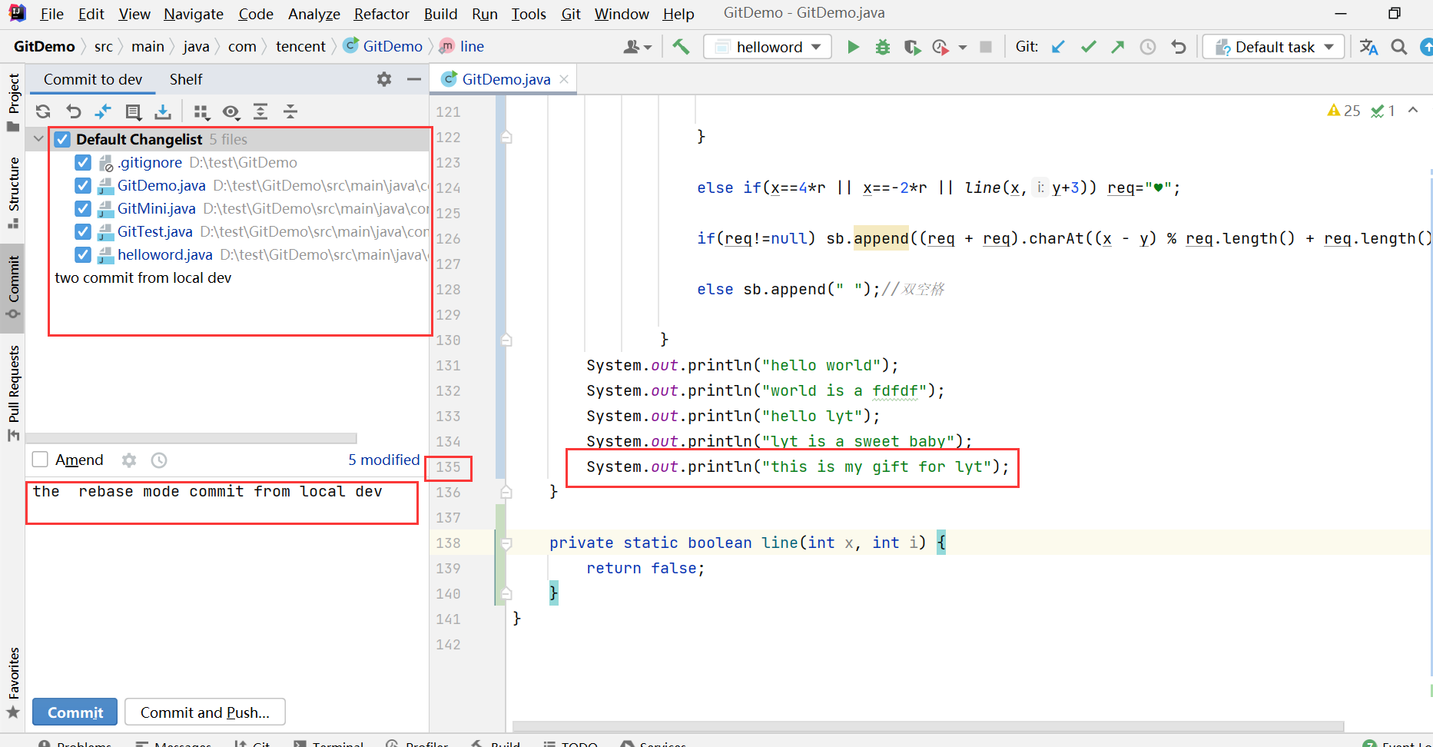Click Git Rollback icon in main toolbar
The width and height of the screenshot is (1433, 747).
[1179, 47]
